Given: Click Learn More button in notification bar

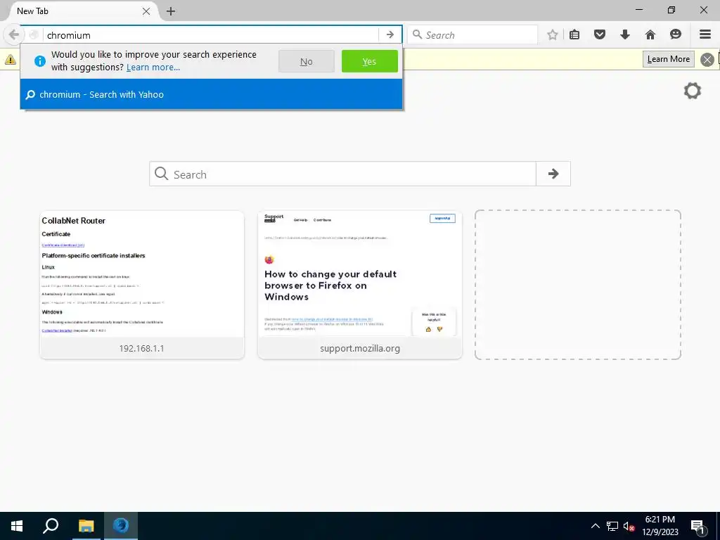Looking at the screenshot, I should pyautogui.click(x=669, y=59).
